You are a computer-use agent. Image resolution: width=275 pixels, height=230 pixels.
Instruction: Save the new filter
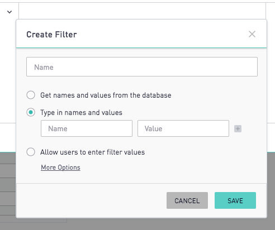(235, 200)
